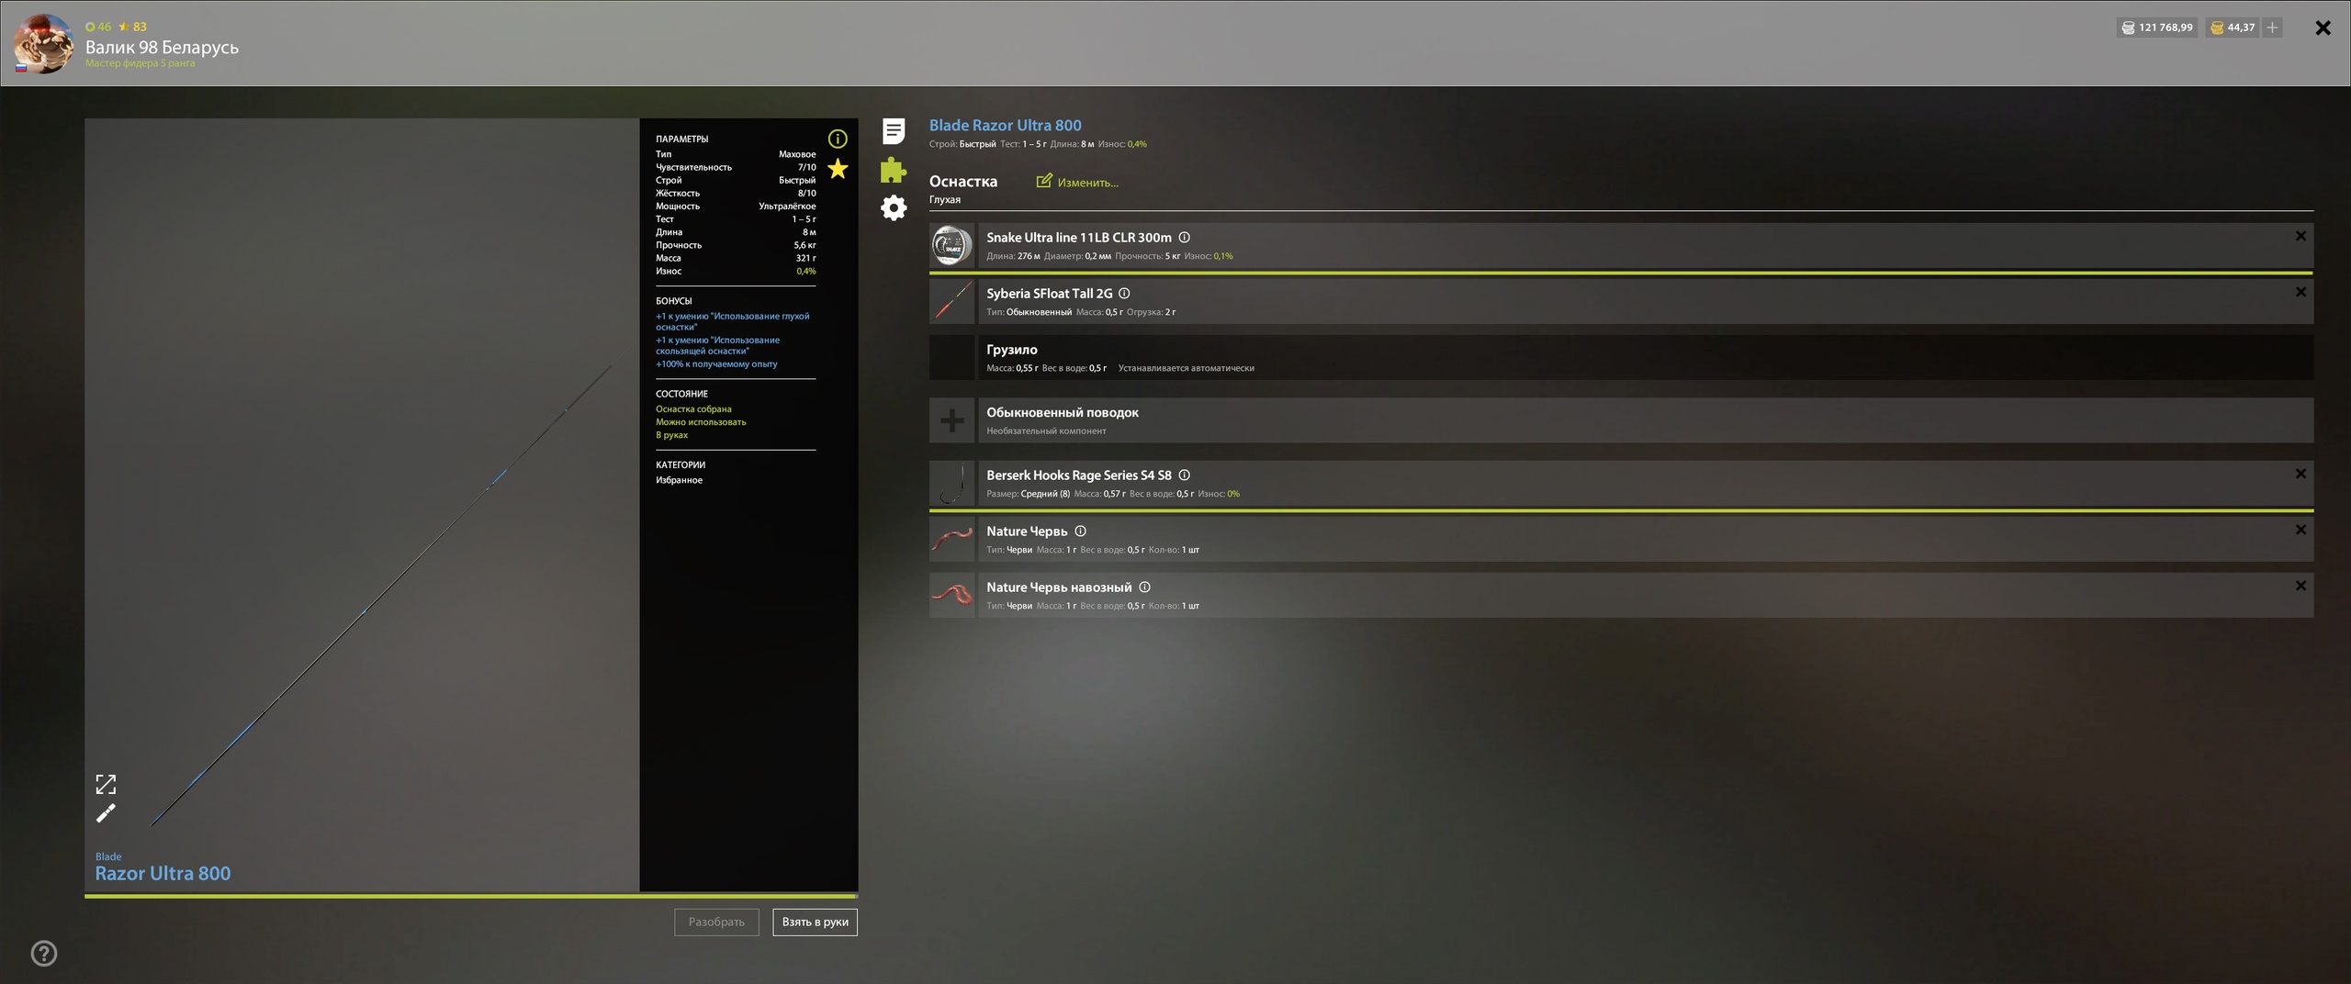2351x984 pixels.
Task: Click the plus icon to add currency
Action: [2272, 28]
